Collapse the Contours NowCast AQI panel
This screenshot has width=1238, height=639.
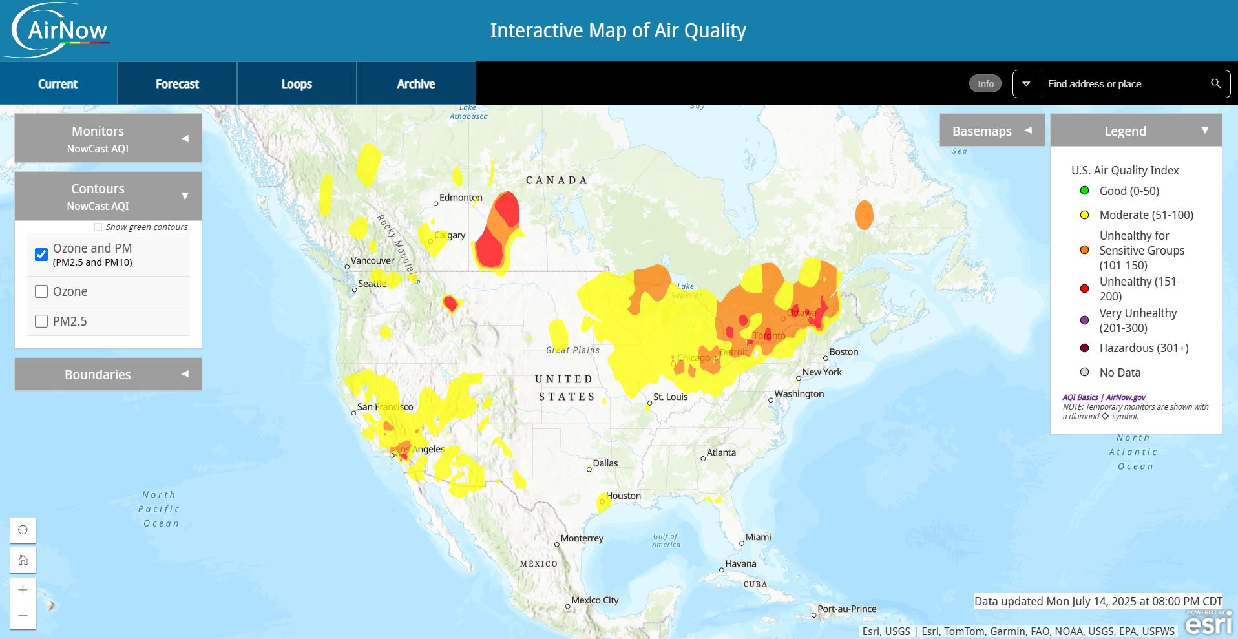[108, 196]
